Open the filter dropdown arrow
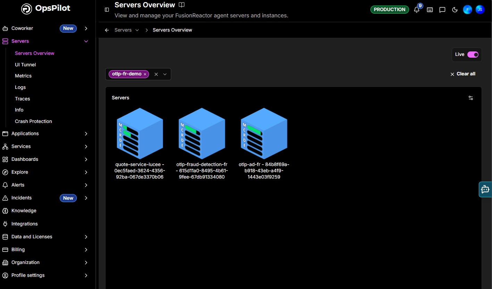 (x=165, y=74)
